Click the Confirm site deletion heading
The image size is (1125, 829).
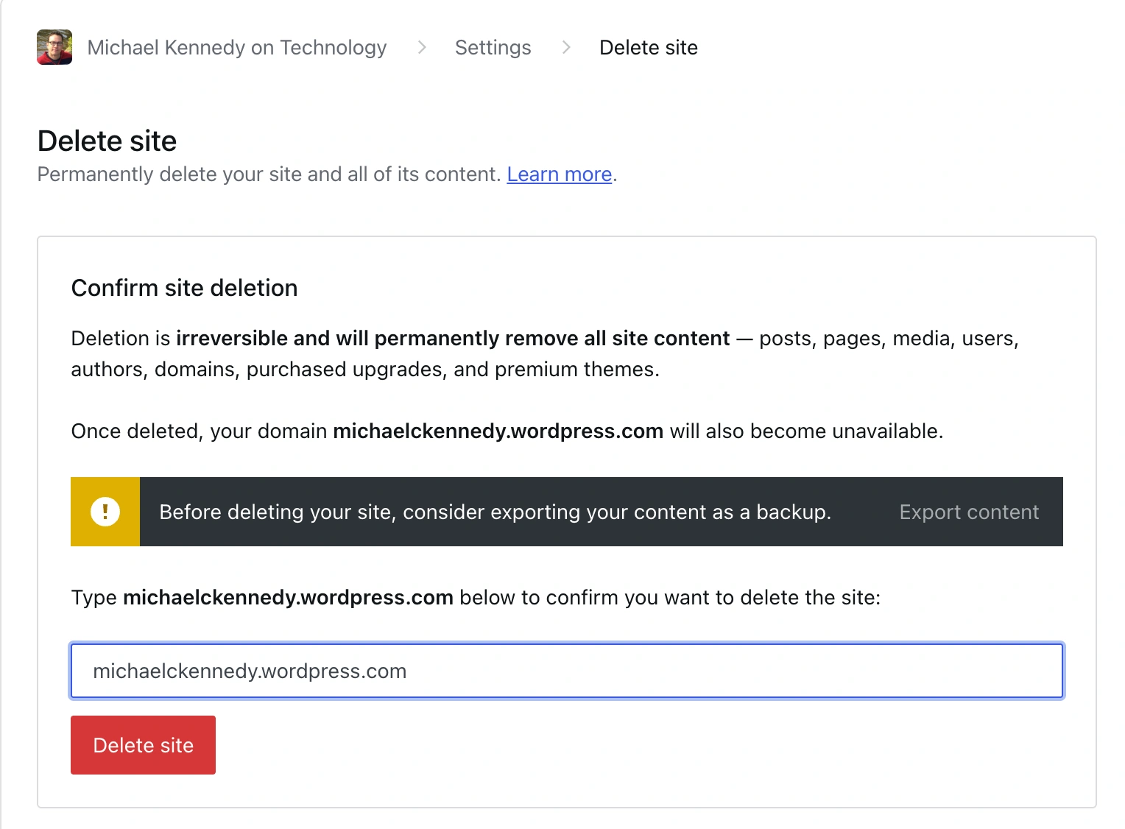[x=184, y=288]
